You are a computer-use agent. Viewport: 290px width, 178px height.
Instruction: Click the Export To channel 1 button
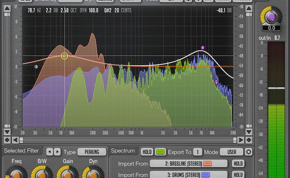(198, 152)
